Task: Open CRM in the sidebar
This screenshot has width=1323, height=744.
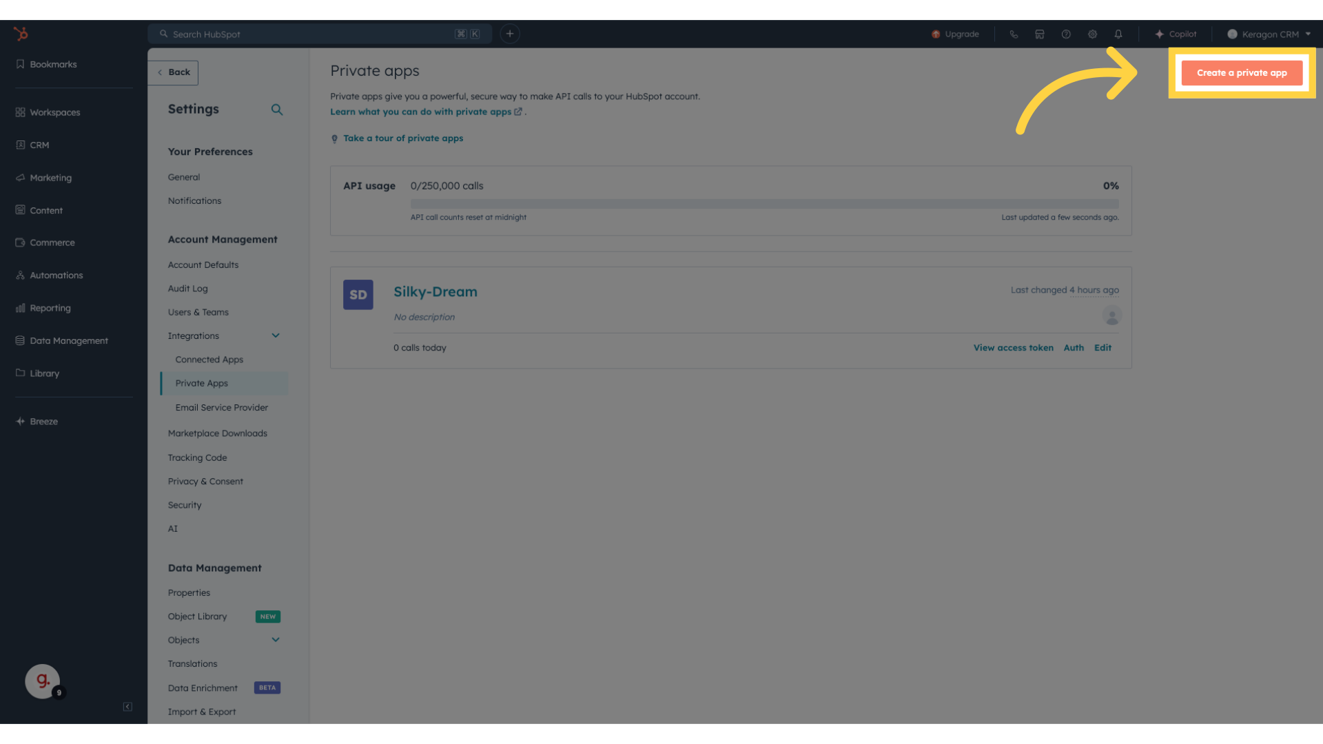Action: [32, 145]
